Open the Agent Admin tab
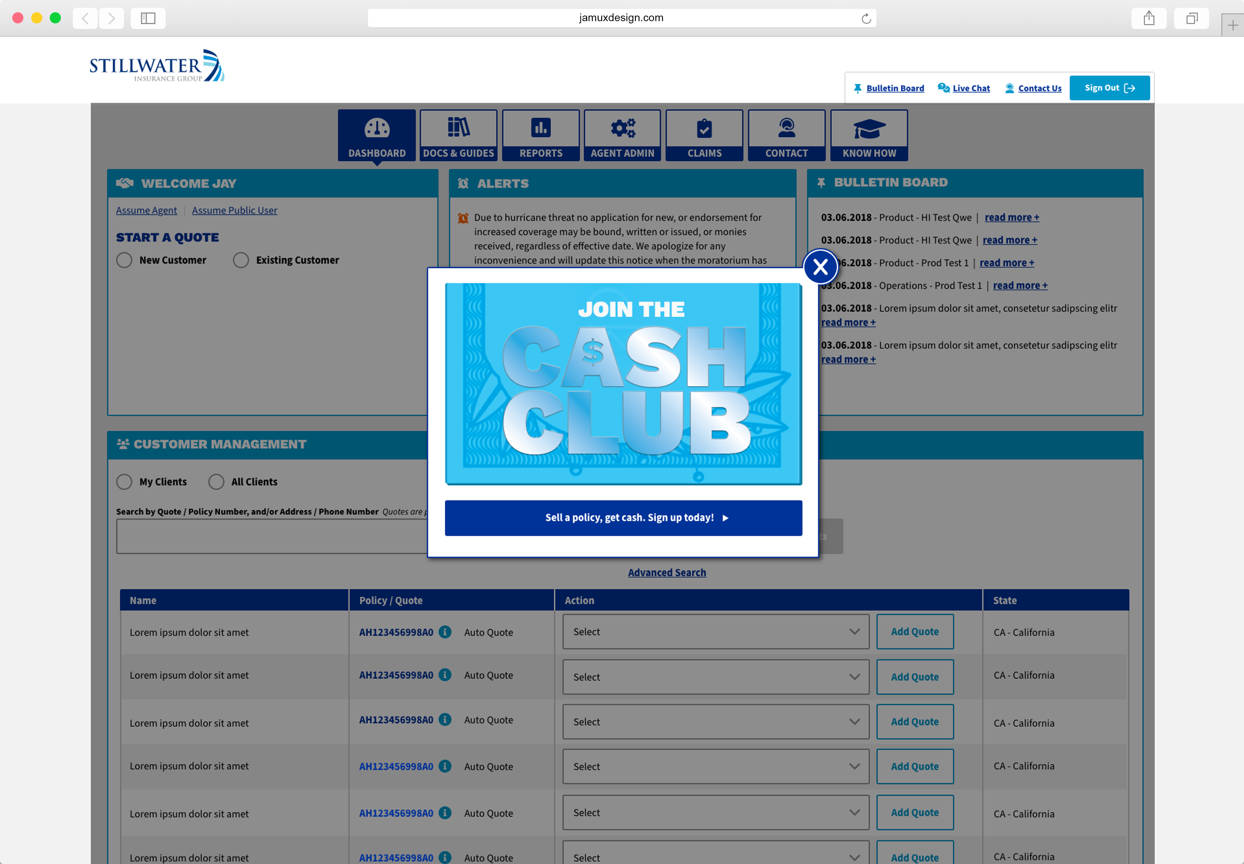 (x=622, y=135)
